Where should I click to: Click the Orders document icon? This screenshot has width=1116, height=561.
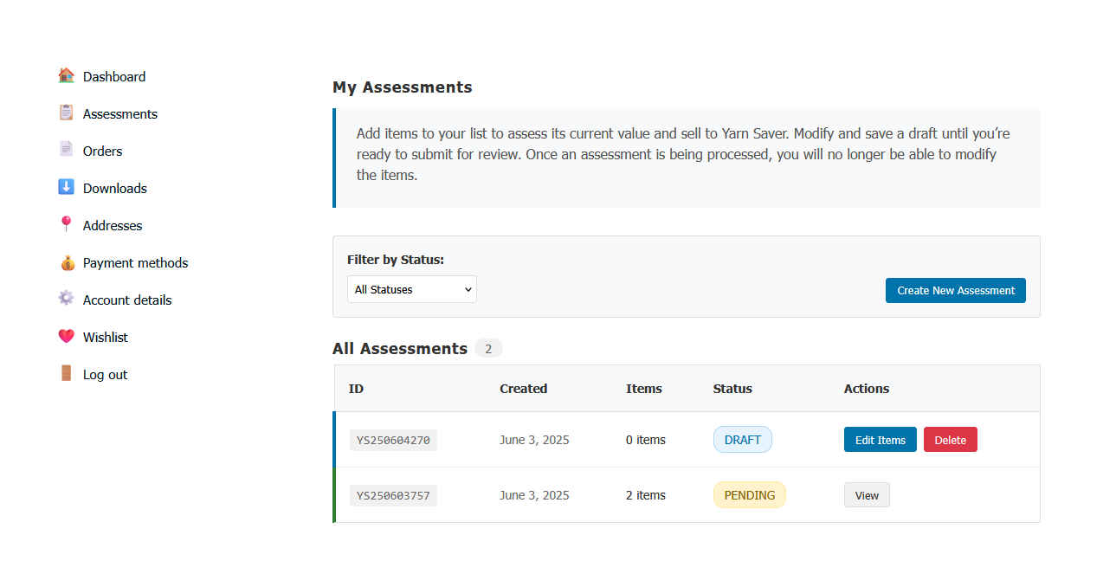click(x=67, y=150)
